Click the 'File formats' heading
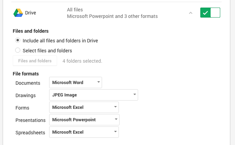Image resolution: width=235 pixels, height=145 pixels. pos(26,74)
